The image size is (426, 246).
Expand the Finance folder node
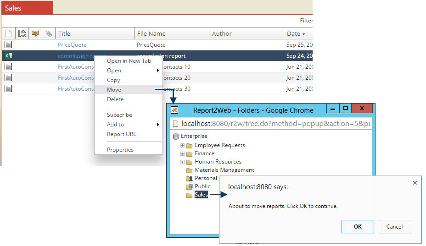click(x=182, y=154)
